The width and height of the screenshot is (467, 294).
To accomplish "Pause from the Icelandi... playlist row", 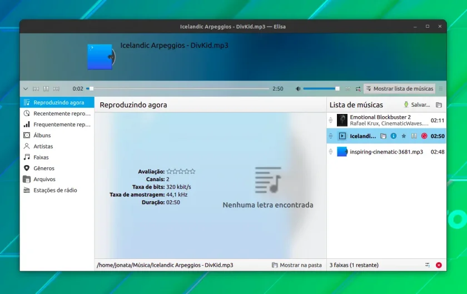I will click(x=414, y=136).
